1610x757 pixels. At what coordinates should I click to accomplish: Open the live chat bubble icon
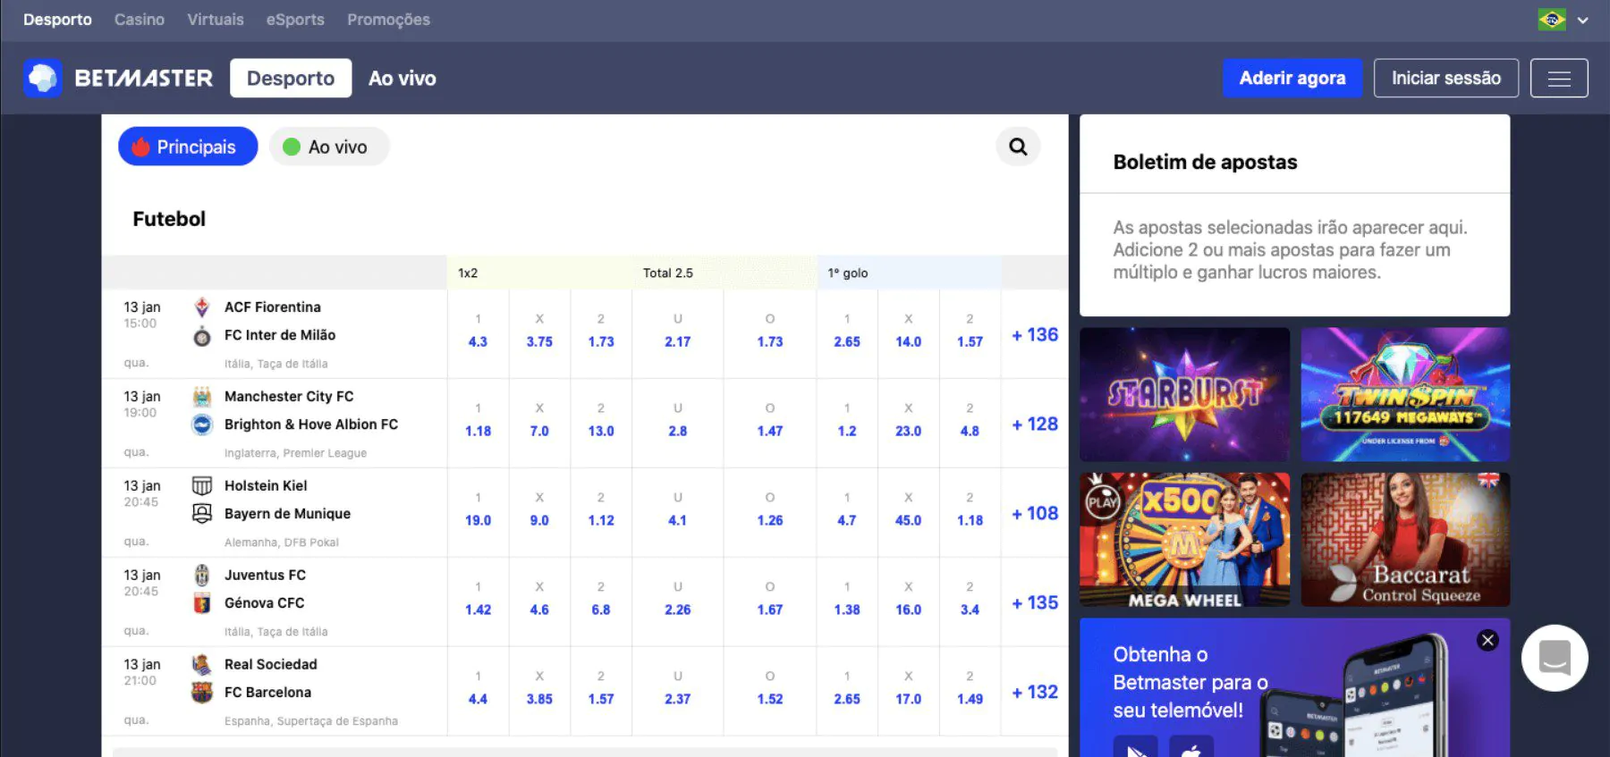1555,658
